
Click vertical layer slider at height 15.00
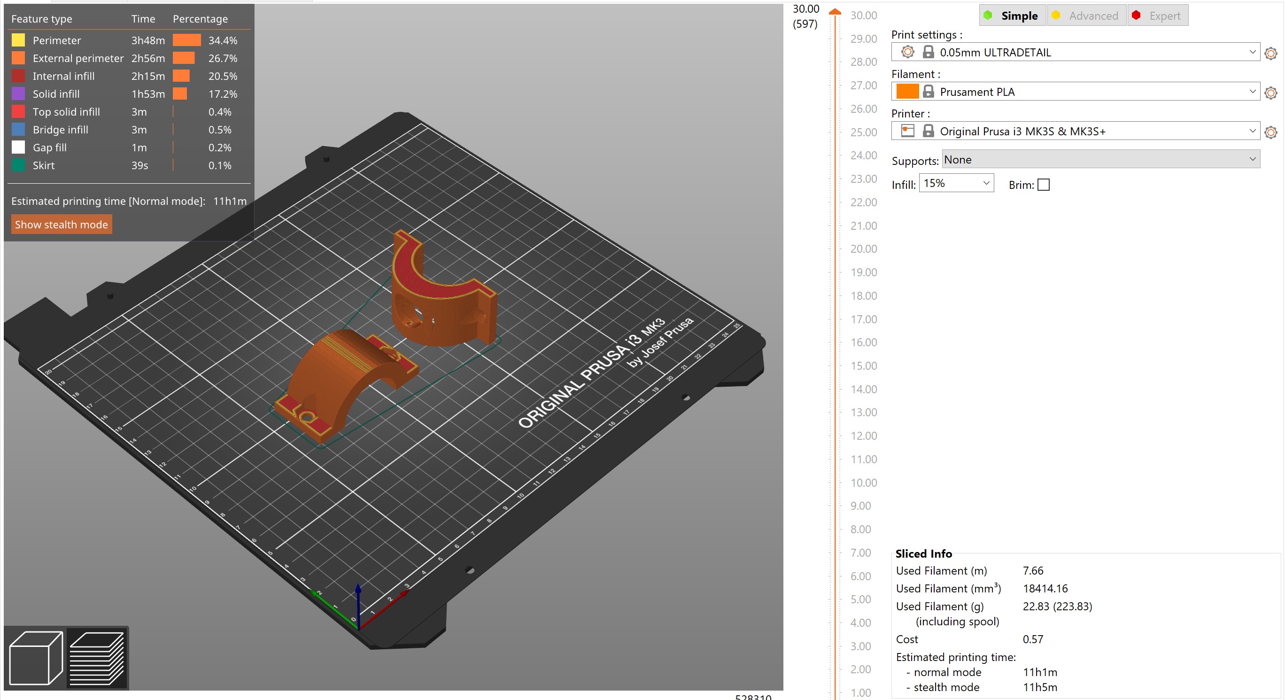pos(835,366)
